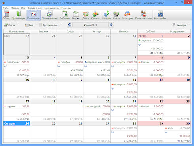Click the Воскресенье column header

coord(177,31)
